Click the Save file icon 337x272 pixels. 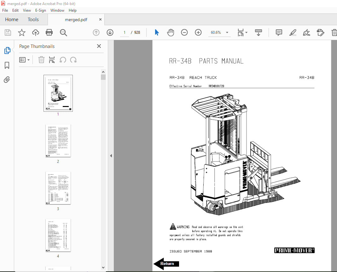[8, 33]
